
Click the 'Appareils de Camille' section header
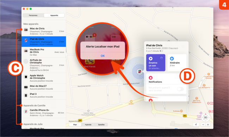pos(34,105)
